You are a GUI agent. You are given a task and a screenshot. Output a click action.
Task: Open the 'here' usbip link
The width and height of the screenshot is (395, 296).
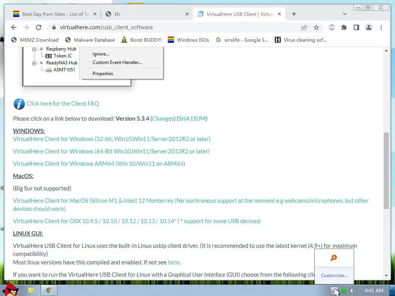174,262
